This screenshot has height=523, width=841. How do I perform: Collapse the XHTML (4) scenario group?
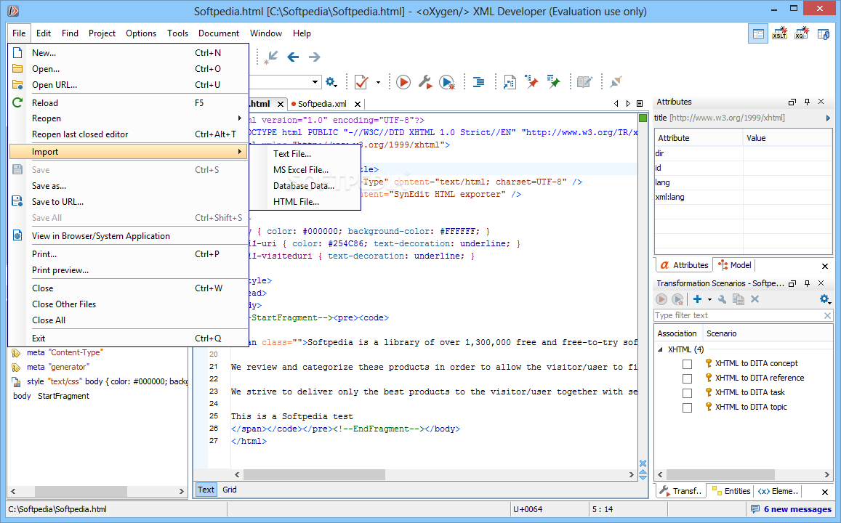660,349
